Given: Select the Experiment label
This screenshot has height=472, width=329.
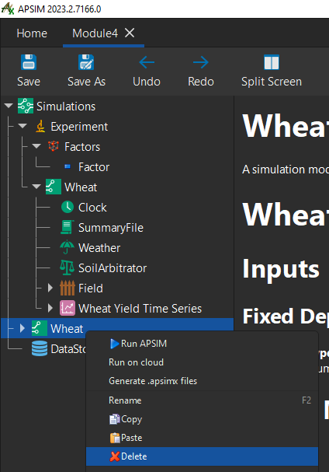Looking at the screenshot, I should tap(79, 127).
